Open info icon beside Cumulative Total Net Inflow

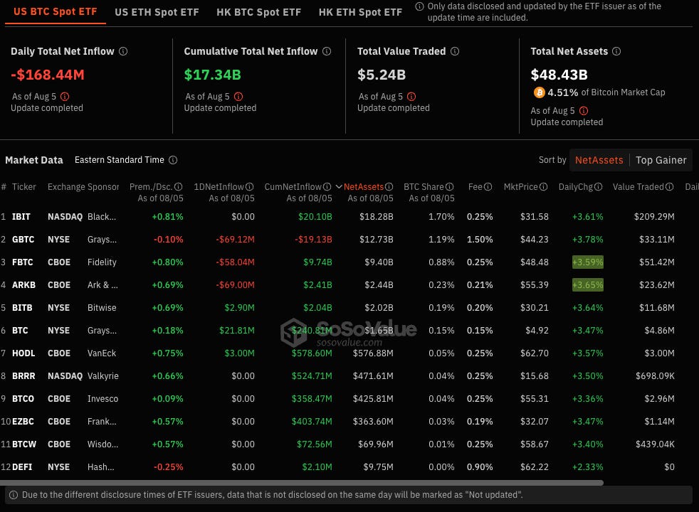pyautogui.click(x=327, y=51)
